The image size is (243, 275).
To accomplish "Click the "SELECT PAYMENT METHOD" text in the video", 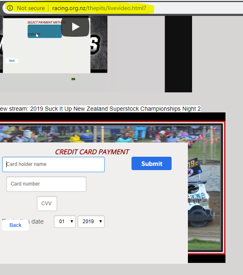I will pyautogui.click(x=47, y=23).
